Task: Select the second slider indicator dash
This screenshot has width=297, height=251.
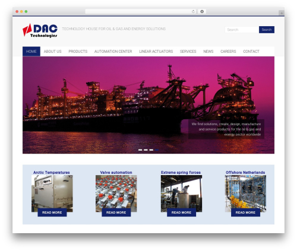Action: [146, 150]
